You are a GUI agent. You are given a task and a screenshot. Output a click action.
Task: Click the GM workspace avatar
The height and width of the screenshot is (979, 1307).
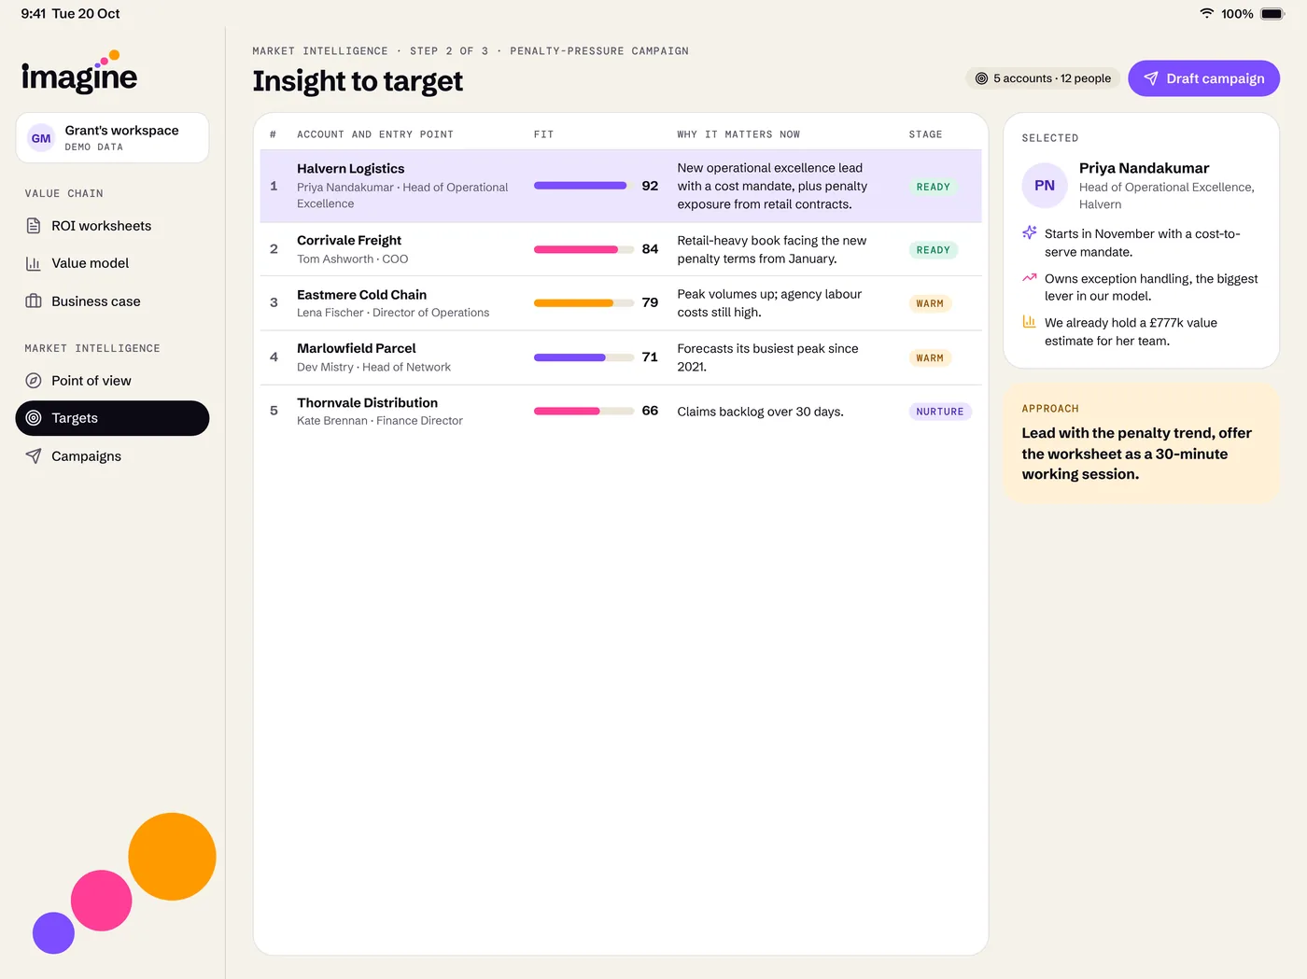tap(41, 138)
